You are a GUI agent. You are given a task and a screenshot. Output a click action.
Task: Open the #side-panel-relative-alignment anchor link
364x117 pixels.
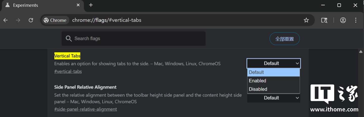coord(85,109)
